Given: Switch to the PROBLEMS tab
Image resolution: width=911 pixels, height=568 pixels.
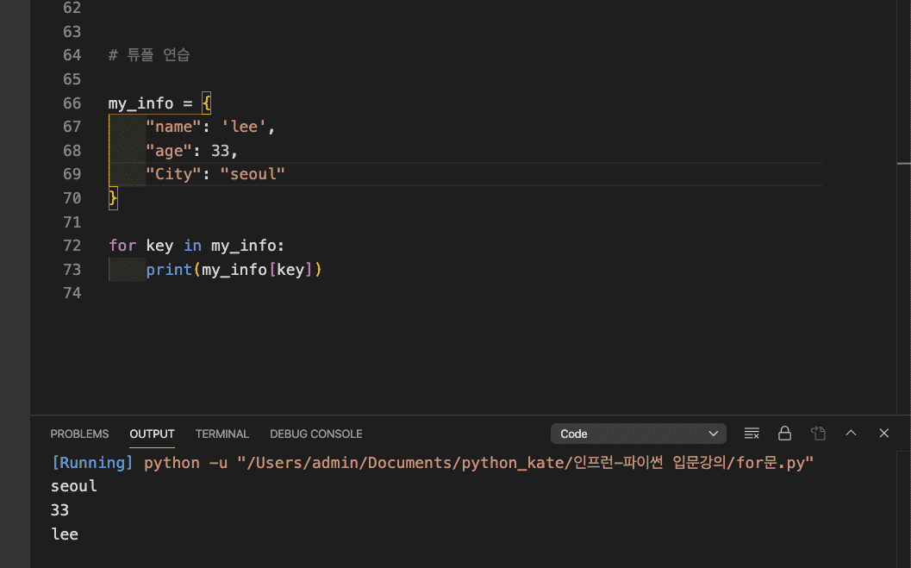Looking at the screenshot, I should [79, 434].
